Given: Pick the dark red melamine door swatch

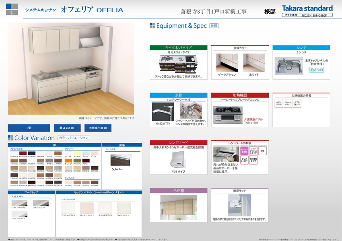Looking at the screenshot, I should coord(23,153).
